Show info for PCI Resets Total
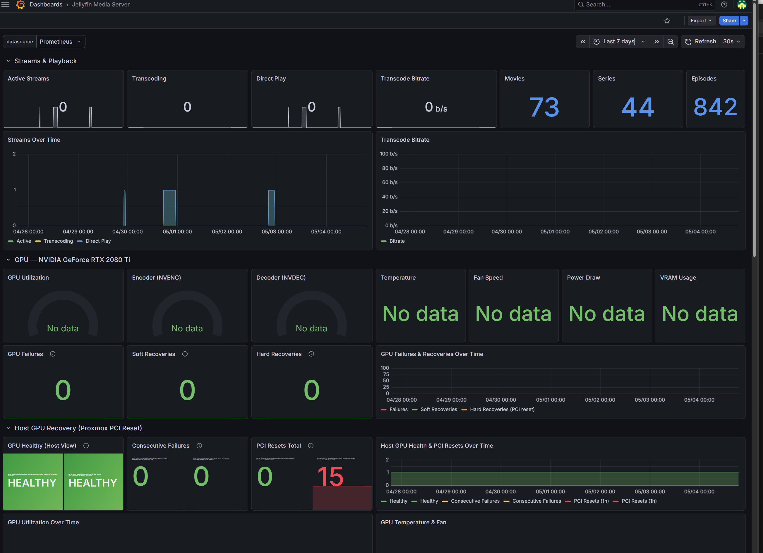 (x=311, y=446)
